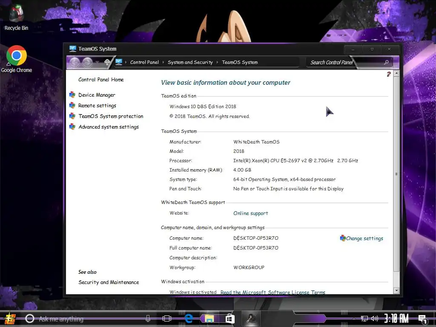
Task: Click the WhiteDeath TeamOS manufacturer value
Action: 256,142
